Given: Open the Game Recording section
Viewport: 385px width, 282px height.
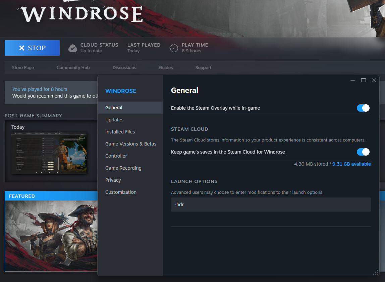Looking at the screenshot, I should tap(130, 168).
